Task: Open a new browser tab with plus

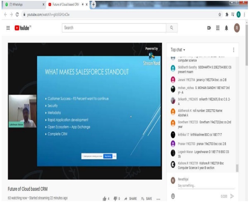Action: pos(94,5)
